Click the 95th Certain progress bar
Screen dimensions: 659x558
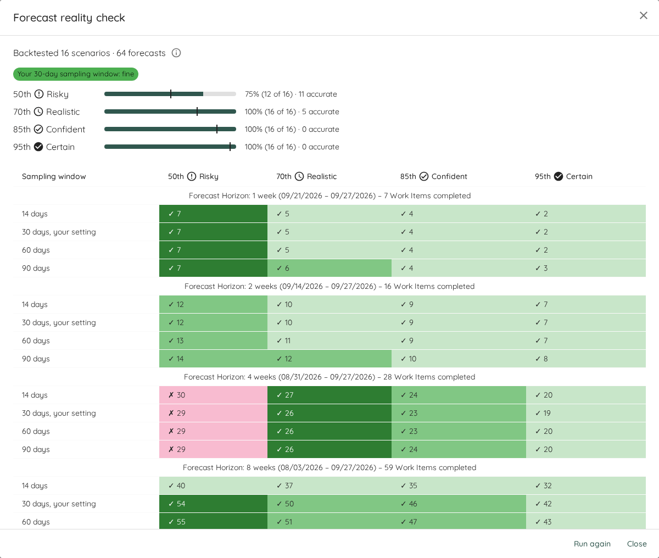pos(170,147)
